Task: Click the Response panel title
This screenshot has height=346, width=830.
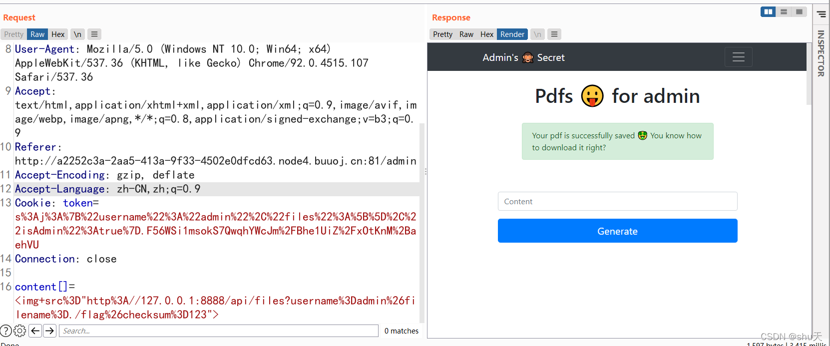Action: pyautogui.click(x=451, y=17)
